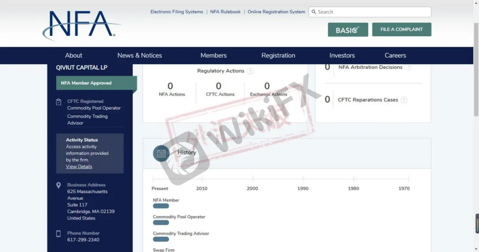Viewport: 479px width, 252px height.
Task: Click Commodity Trading Advisor sidebar registration
Action: [x=87, y=120]
